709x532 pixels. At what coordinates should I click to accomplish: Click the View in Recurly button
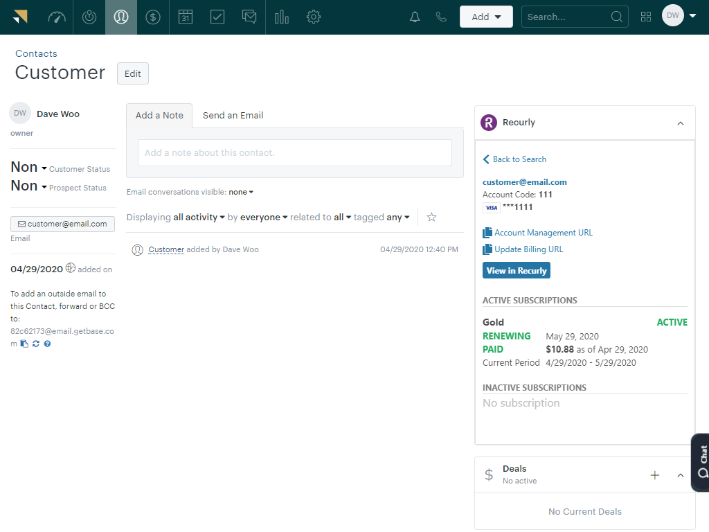(516, 271)
